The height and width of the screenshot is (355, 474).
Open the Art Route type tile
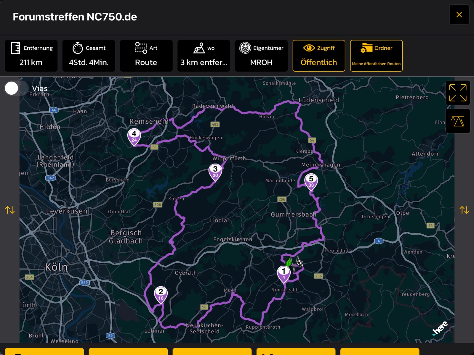pos(146,56)
